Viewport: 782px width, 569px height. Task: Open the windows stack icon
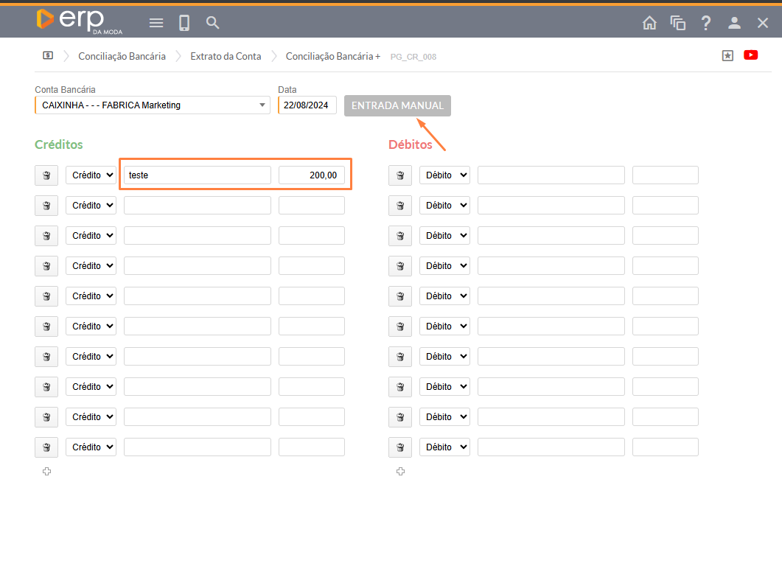pyautogui.click(x=678, y=23)
